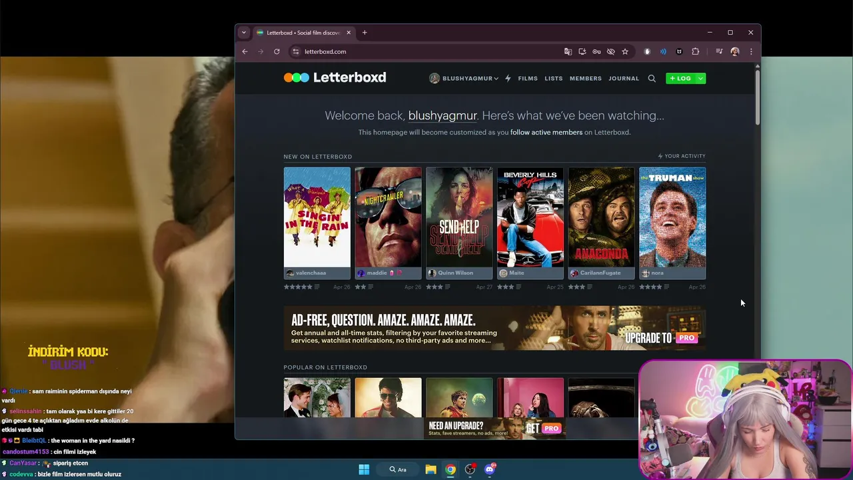The image size is (853, 480).
Task: Expand the arrow next to the LOG button
Action: click(700, 79)
